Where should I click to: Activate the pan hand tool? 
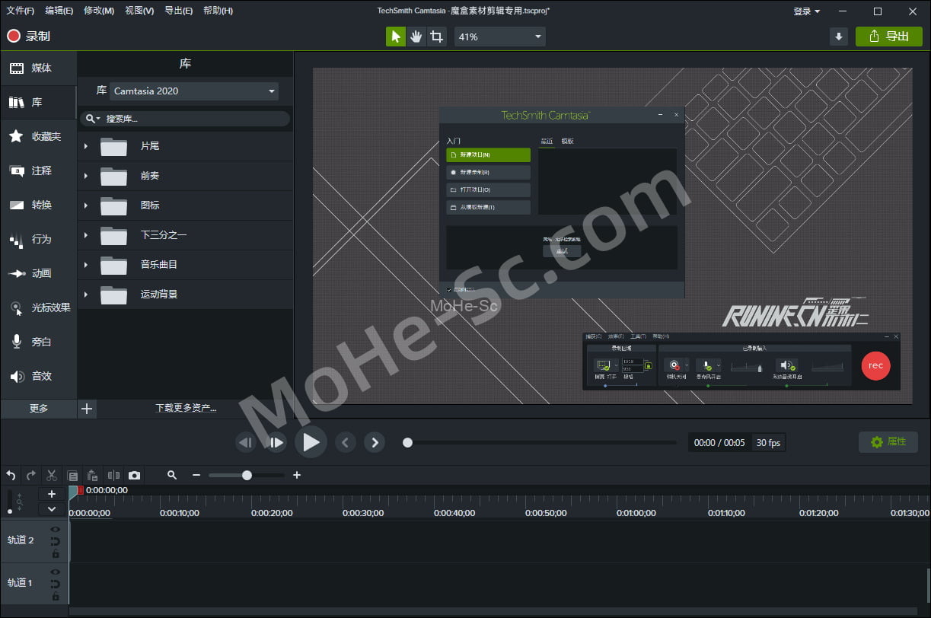pyautogui.click(x=416, y=37)
